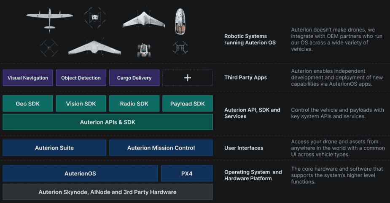390x203 pixels.
Task: Choose the Radio SDK block
Action: point(134,104)
